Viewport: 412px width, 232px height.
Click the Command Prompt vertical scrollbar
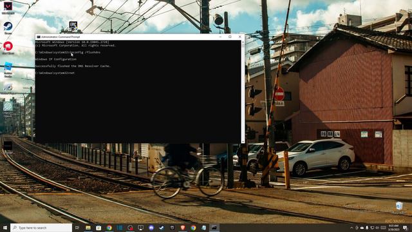point(243,92)
